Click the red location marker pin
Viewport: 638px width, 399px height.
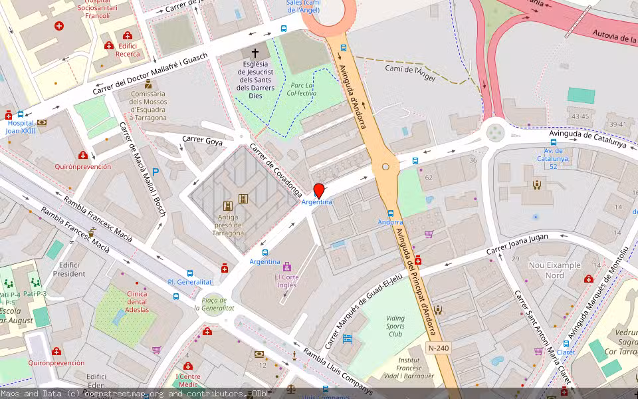[x=319, y=191]
